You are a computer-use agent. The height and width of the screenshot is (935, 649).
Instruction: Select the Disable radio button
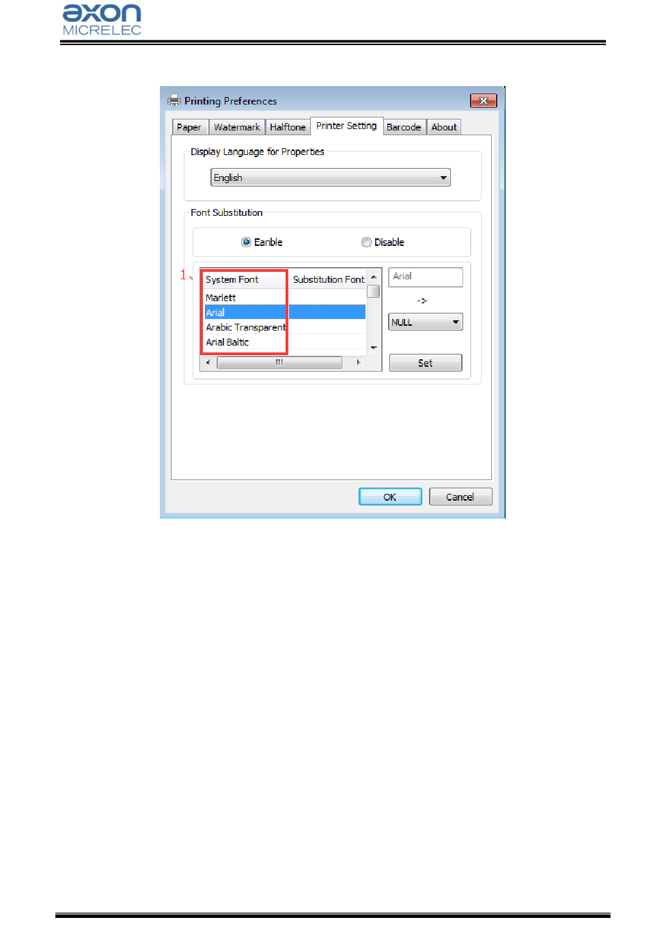click(366, 242)
